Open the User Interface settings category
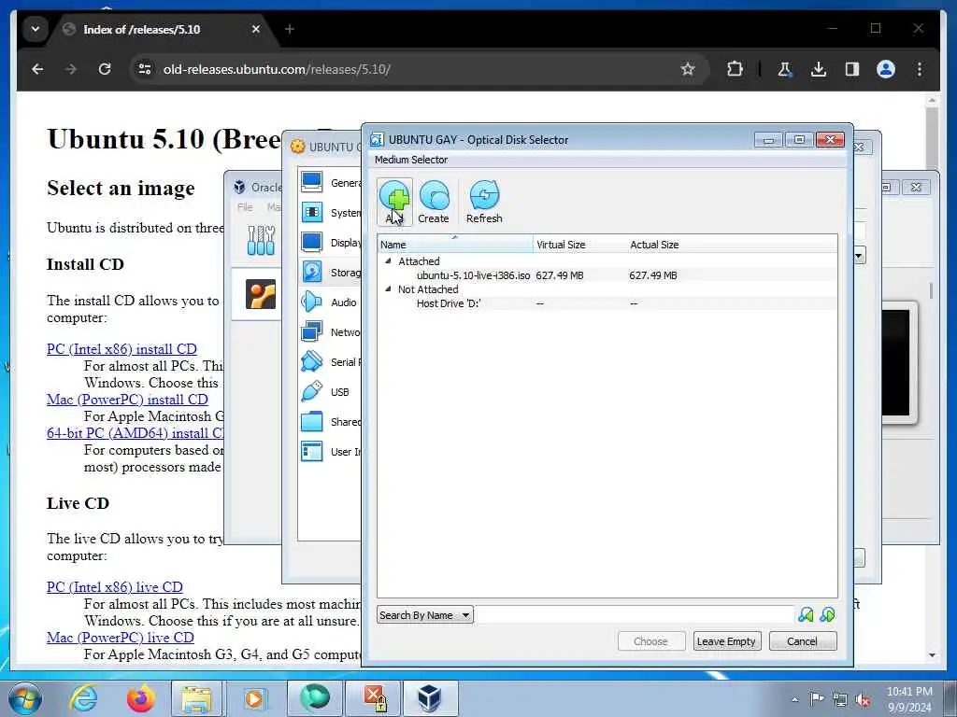957x717 pixels. pos(330,451)
